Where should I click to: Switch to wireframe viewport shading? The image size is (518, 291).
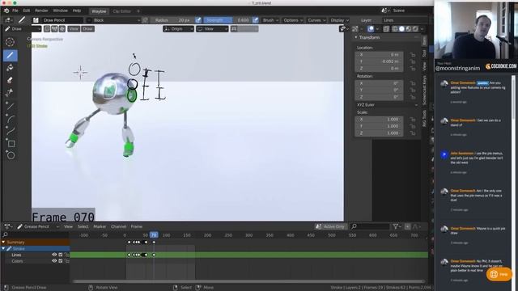pos(395,29)
